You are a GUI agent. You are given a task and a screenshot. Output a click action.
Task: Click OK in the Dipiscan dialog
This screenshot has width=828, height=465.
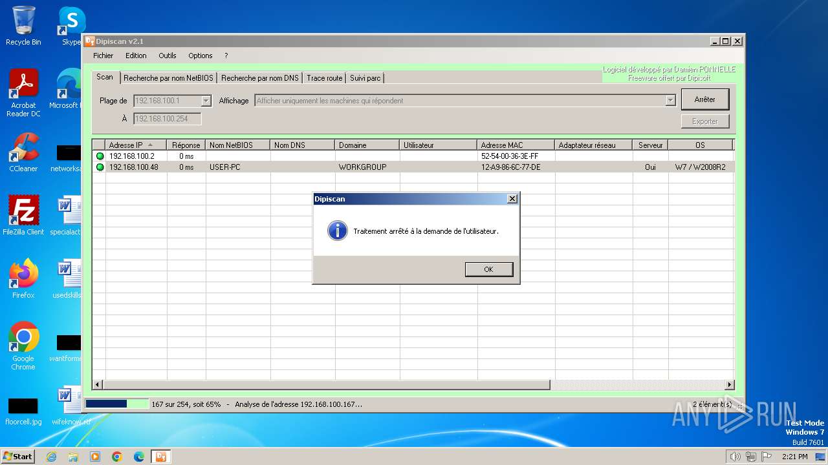[x=489, y=269]
